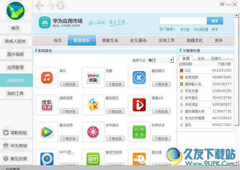Click the HiSuite logo icon

coord(15,11)
